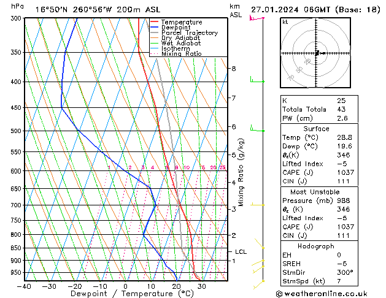This screenshot has width=386, height=298.
Task: Click the Most Unstable section CAPE value 1037
Action: coord(345,227)
